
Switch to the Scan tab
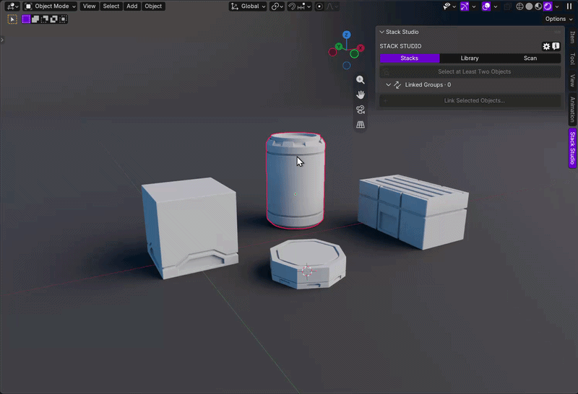(x=530, y=58)
